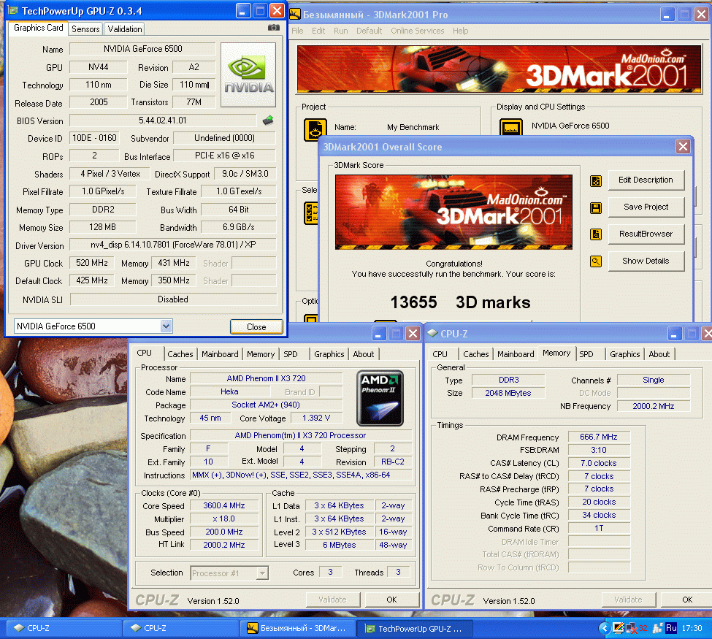Click the NVIDIA logo in GPU-Z
This screenshot has width=712, height=639.
click(x=248, y=75)
